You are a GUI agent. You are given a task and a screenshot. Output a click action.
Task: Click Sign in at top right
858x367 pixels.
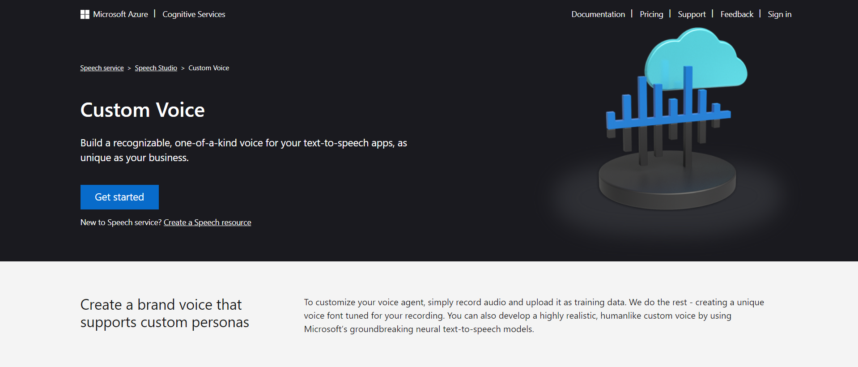[x=779, y=14]
